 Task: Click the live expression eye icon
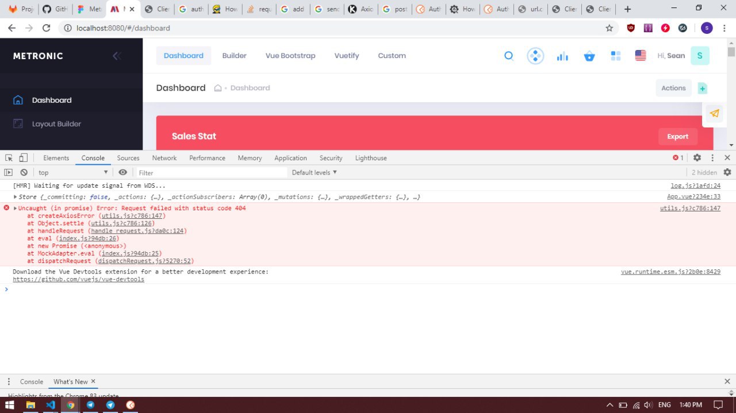122,172
